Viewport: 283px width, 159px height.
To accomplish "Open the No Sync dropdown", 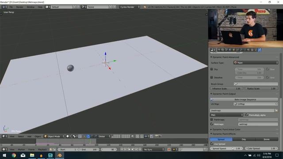I will (154, 149).
